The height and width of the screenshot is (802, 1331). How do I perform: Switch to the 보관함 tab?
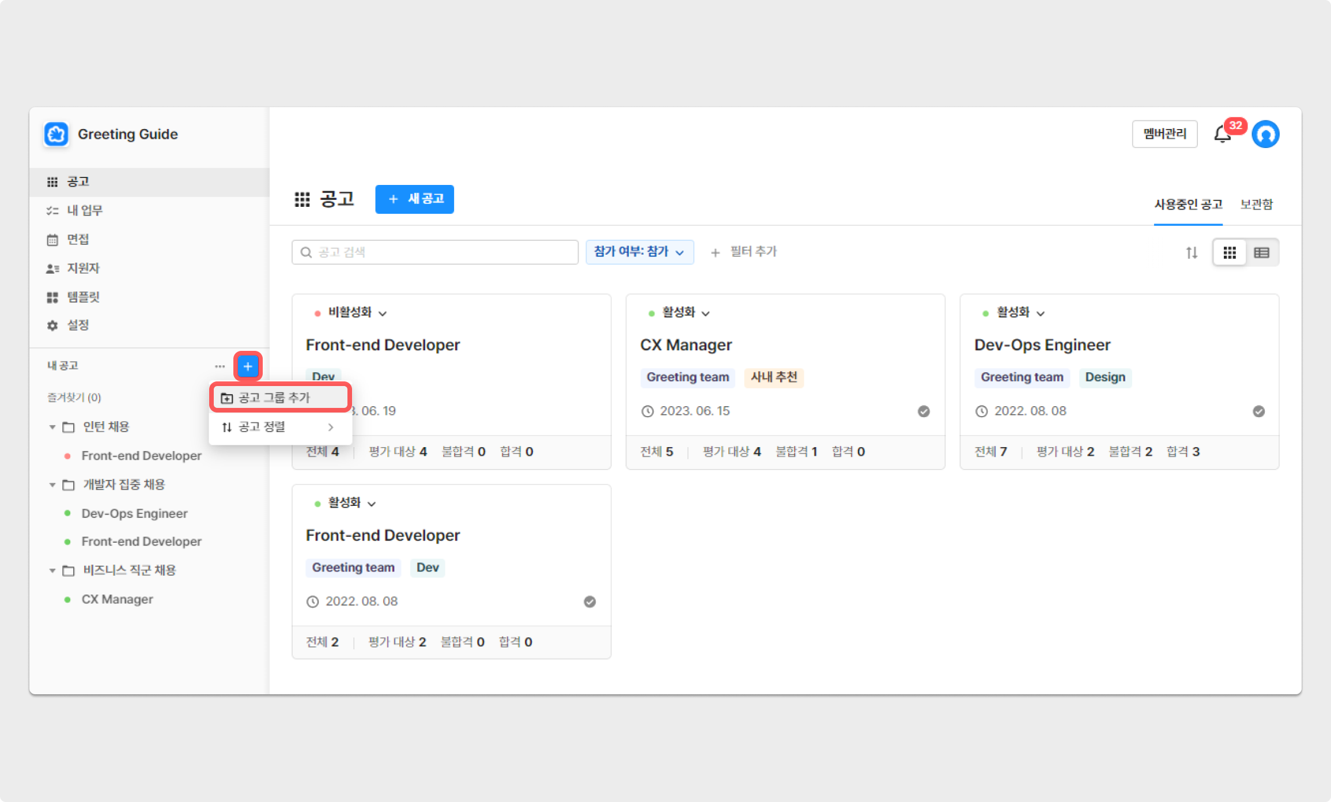[x=1256, y=205]
